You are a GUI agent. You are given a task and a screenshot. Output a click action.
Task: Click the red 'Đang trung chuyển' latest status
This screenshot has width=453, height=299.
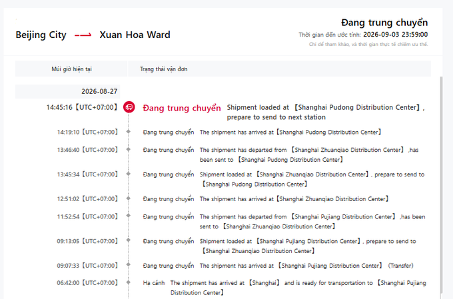pyautogui.click(x=182, y=108)
